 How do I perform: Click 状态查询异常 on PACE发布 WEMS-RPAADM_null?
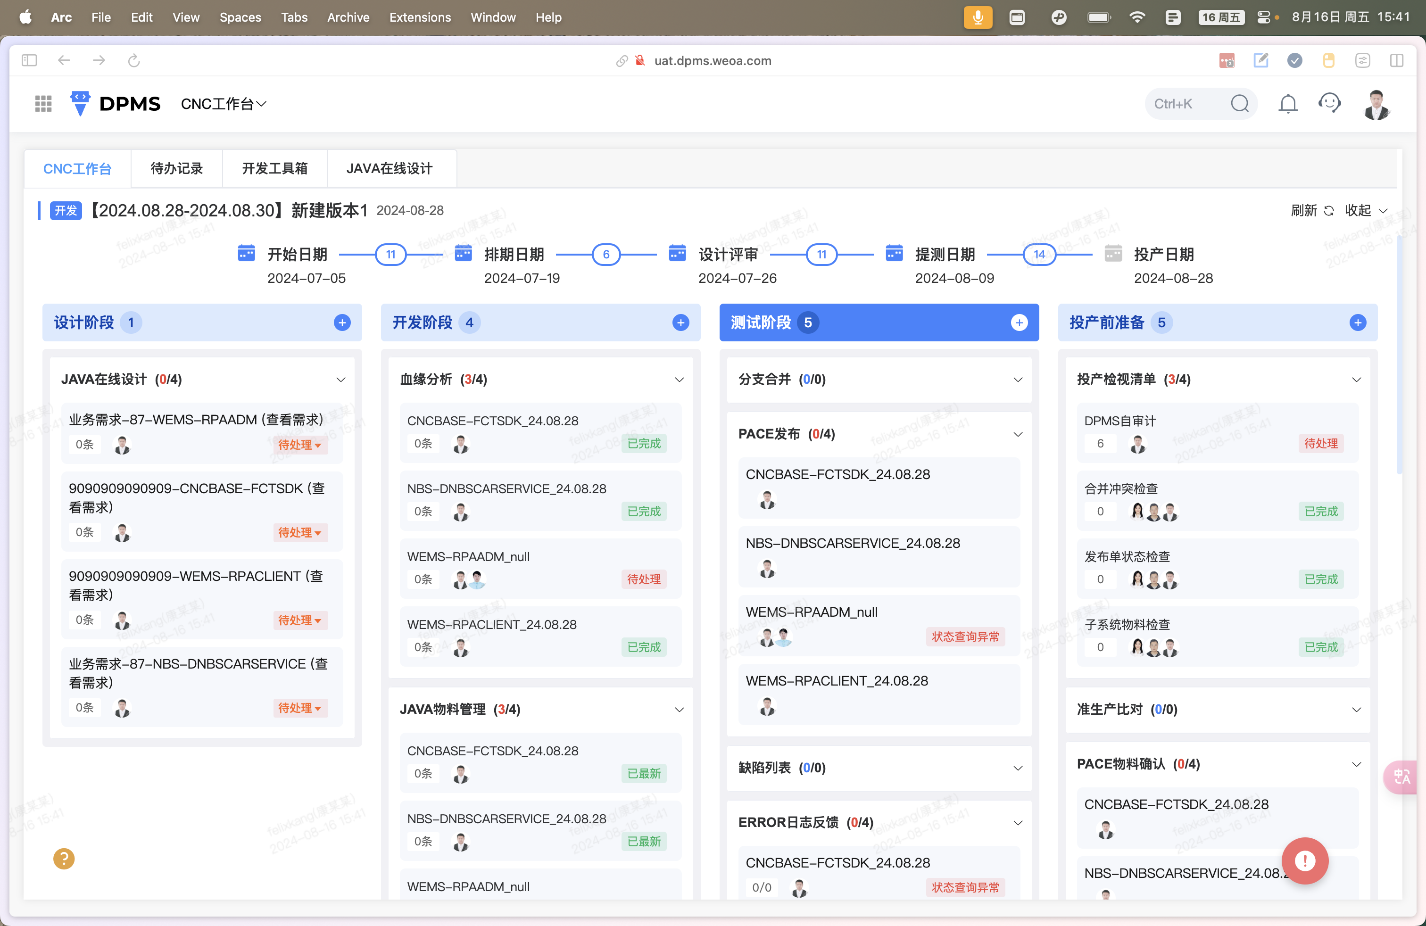(965, 637)
